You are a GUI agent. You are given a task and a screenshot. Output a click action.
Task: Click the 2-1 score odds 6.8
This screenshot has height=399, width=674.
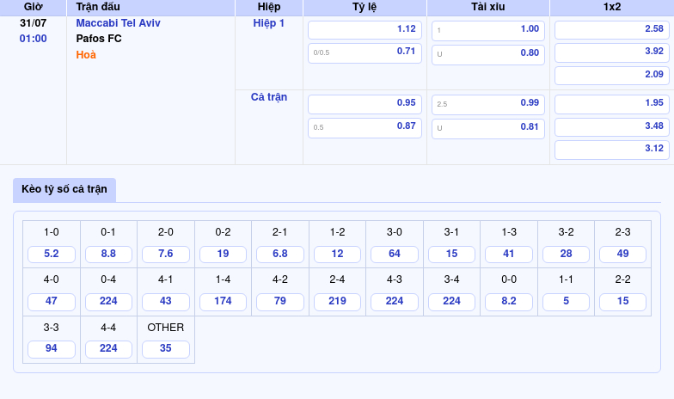pos(280,255)
